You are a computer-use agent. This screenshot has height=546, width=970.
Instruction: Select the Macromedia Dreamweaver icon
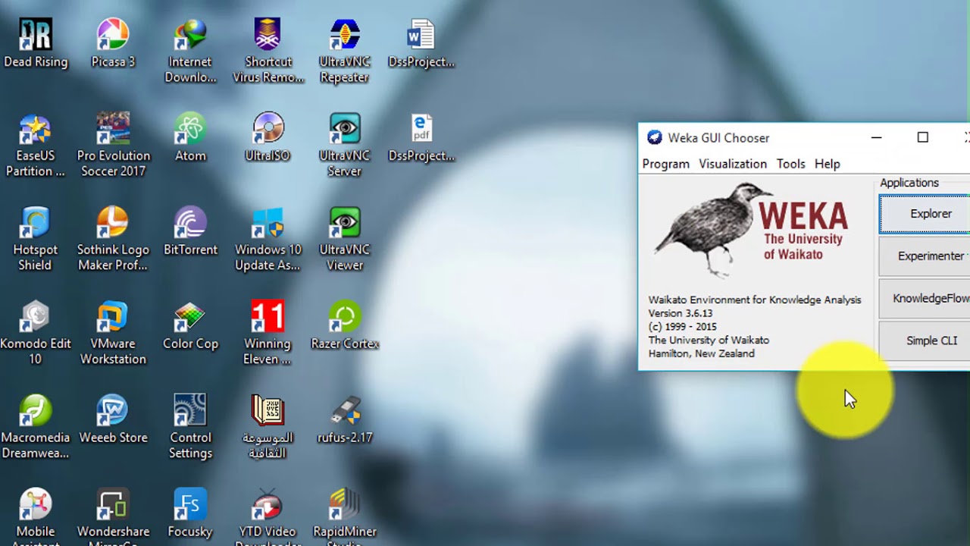tap(36, 428)
